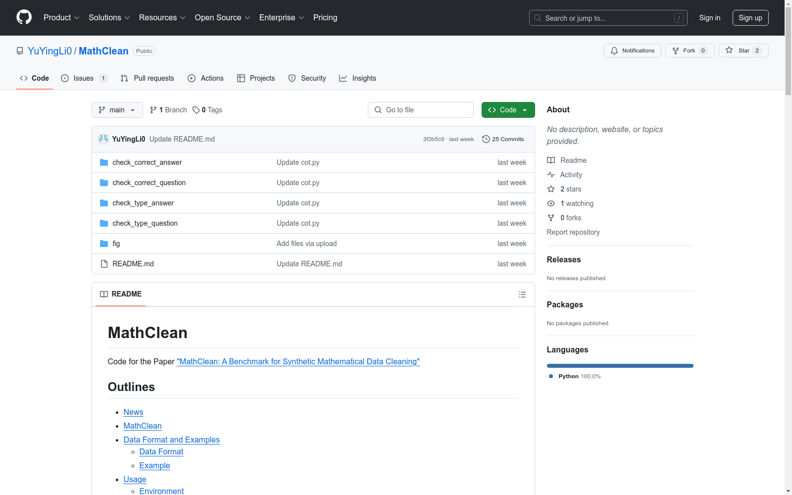Click the fig folder icon
Image resolution: width=792 pixels, height=495 pixels.
[x=104, y=244]
